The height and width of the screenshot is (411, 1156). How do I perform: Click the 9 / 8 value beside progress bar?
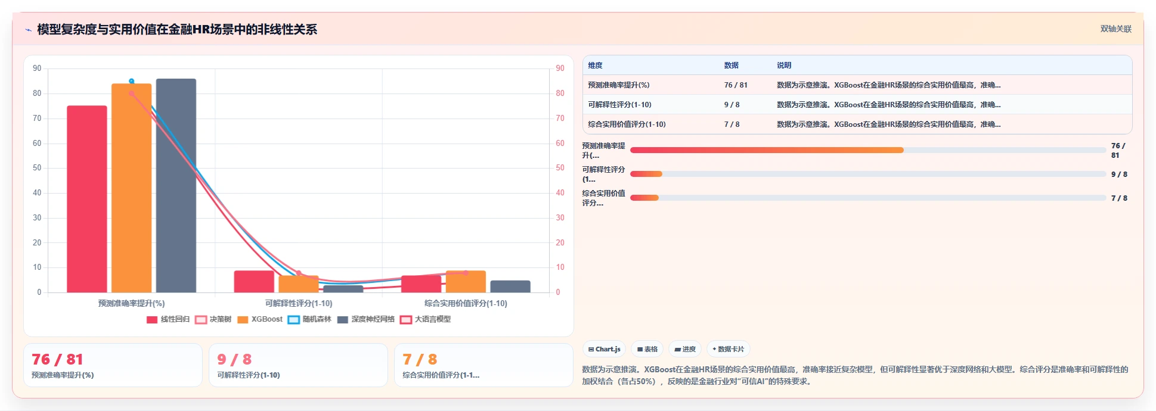coord(1119,174)
